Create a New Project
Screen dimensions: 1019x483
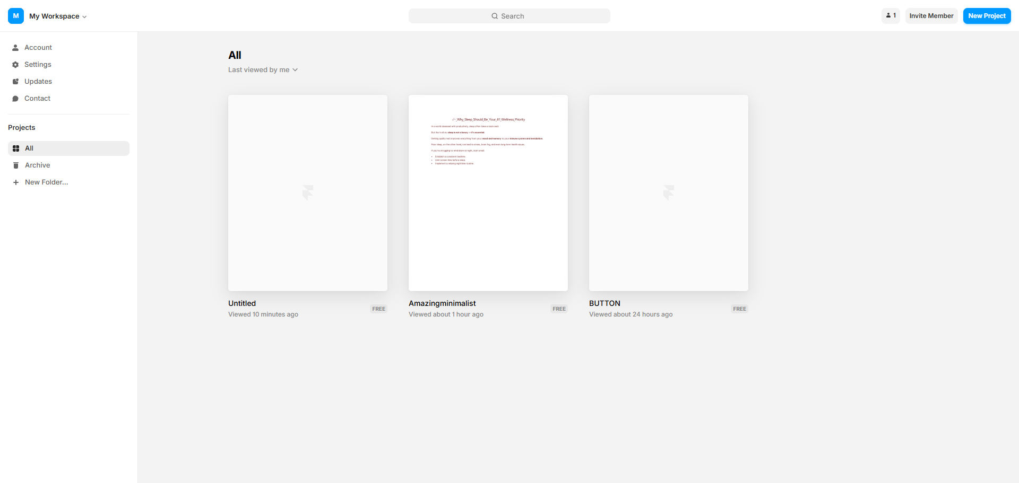(x=987, y=16)
